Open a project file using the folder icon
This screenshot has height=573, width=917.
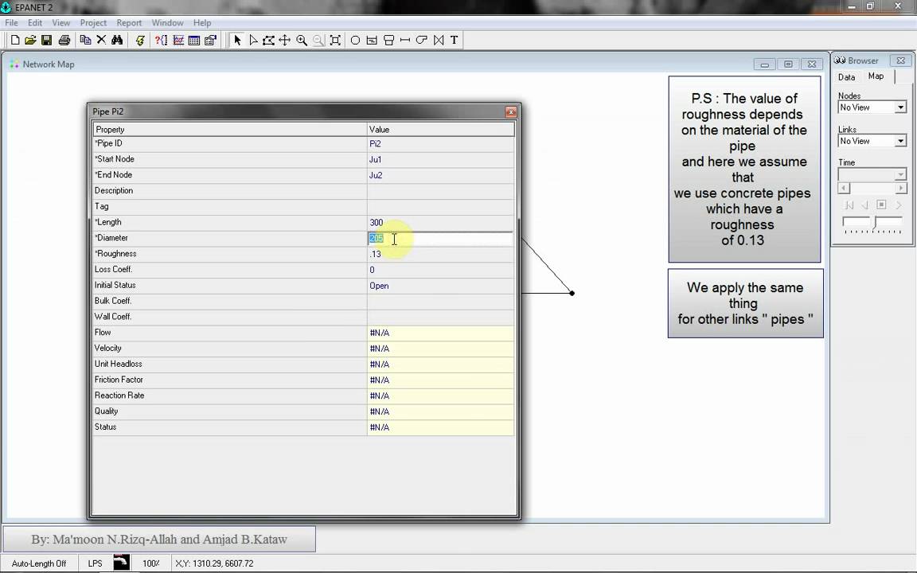30,41
